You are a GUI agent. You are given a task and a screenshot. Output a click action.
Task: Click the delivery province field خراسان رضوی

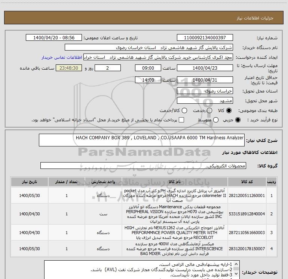205,91
